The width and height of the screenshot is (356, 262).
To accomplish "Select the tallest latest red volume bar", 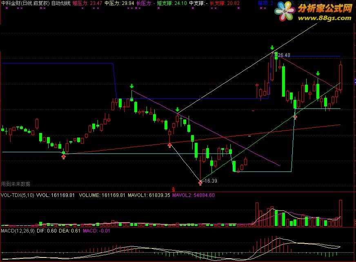I will pos(340,213).
